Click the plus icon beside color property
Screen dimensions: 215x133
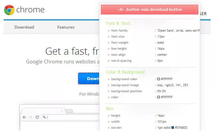pyautogui.click(x=109, y=97)
